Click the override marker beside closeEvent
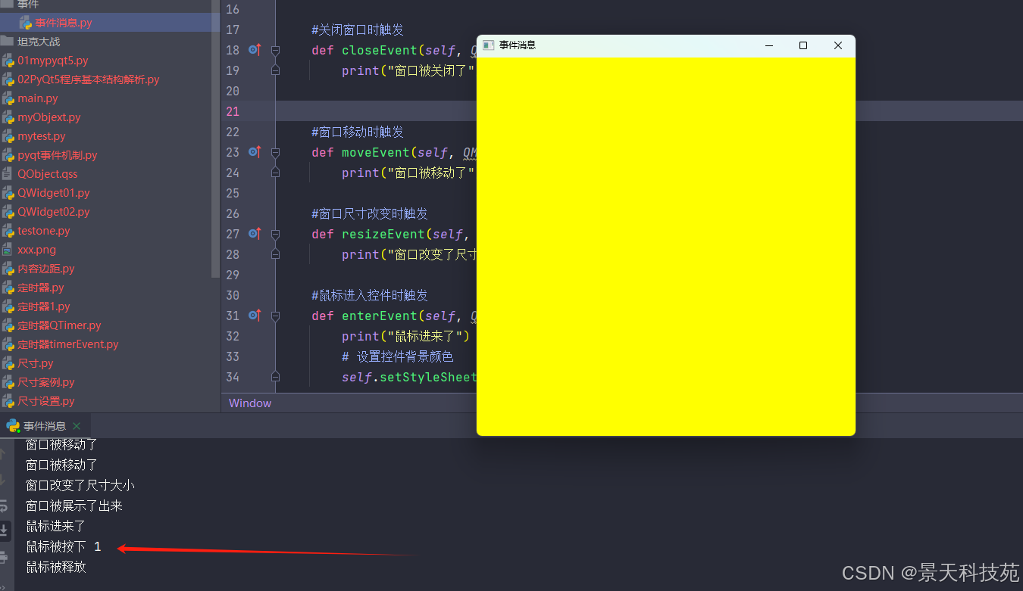Image resolution: width=1023 pixels, height=591 pixels. [x=255, y=50]
